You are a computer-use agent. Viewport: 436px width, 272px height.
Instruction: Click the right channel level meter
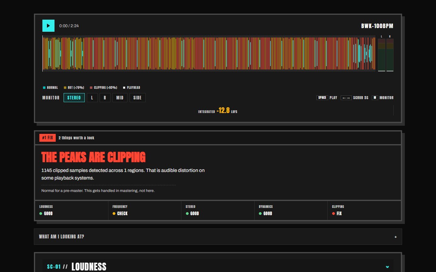390,55
